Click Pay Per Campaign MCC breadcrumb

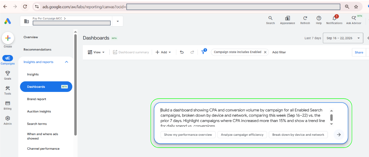coord(49,18)
